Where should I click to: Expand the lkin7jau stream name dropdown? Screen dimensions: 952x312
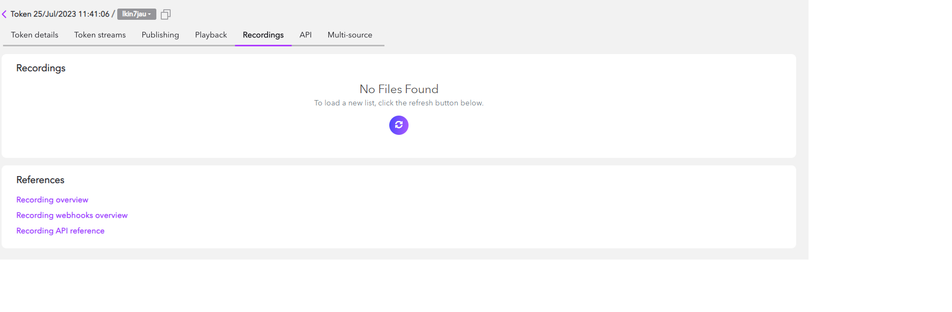137,14
